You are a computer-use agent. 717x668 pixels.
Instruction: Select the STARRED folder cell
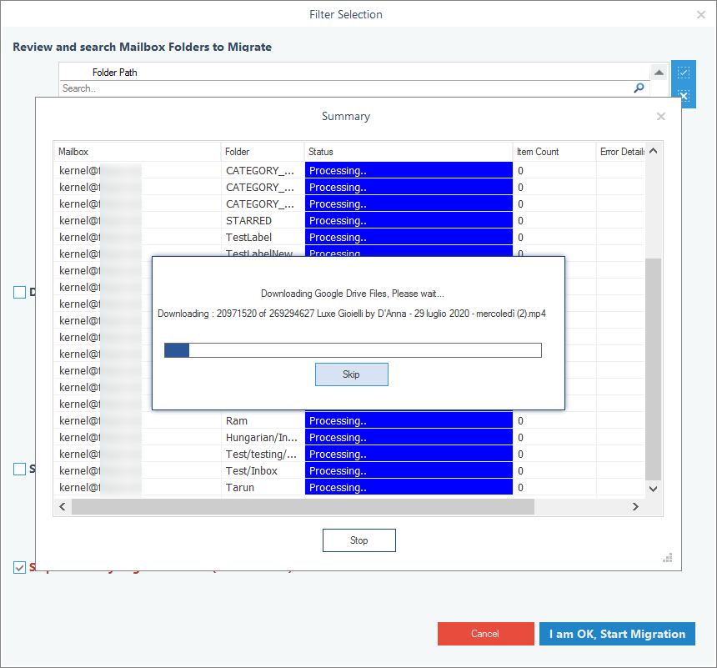(x=263, y=221)
